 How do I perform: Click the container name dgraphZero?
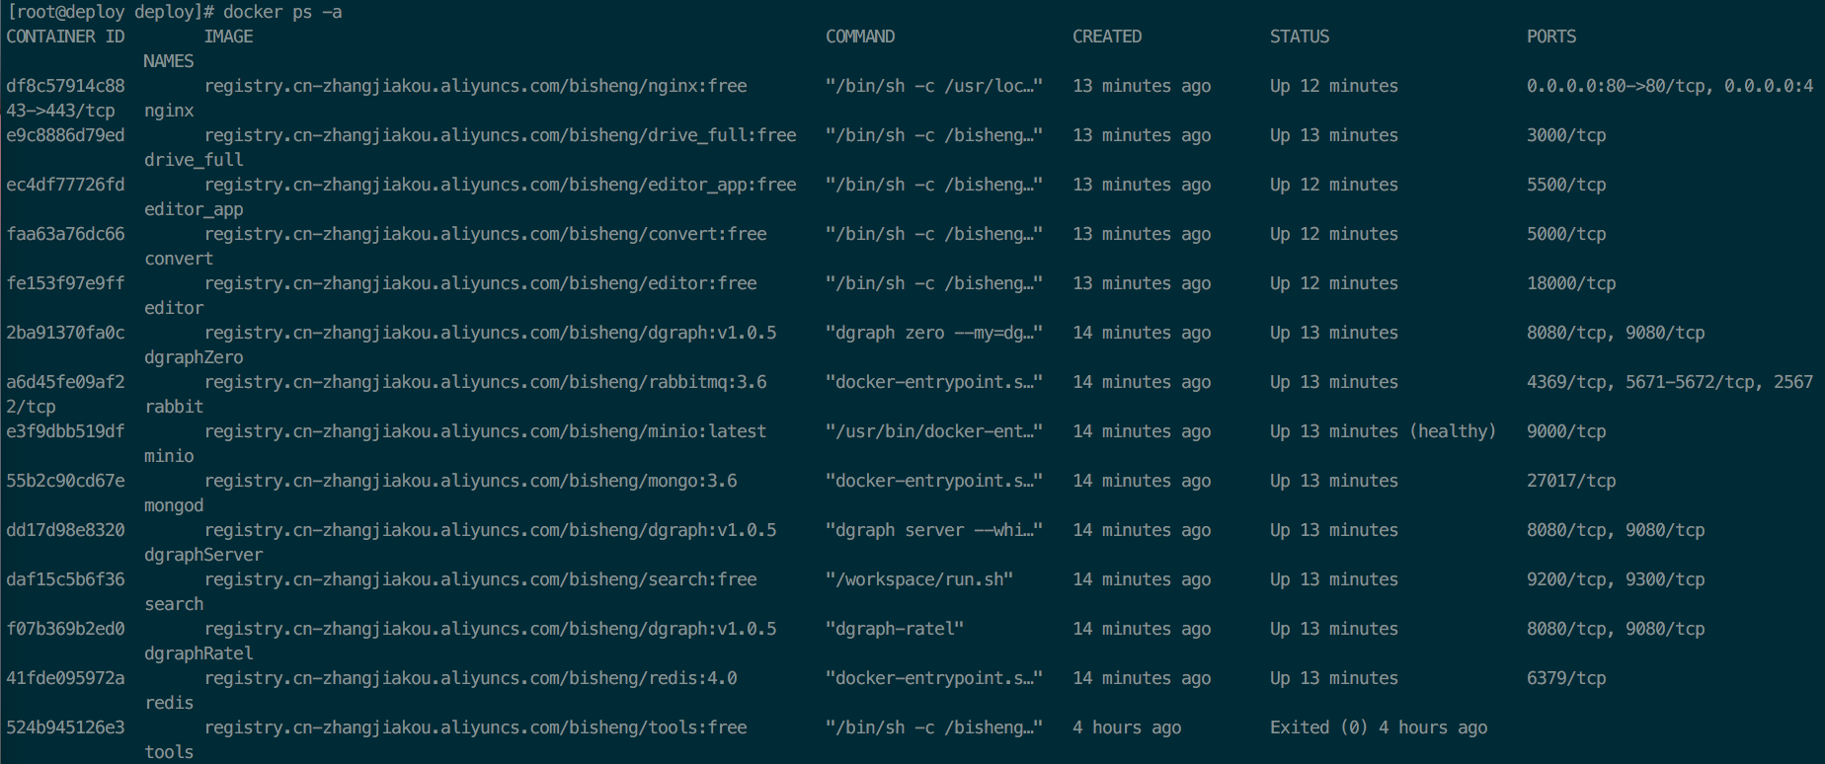pyautogui.click(x=194, y=357)
